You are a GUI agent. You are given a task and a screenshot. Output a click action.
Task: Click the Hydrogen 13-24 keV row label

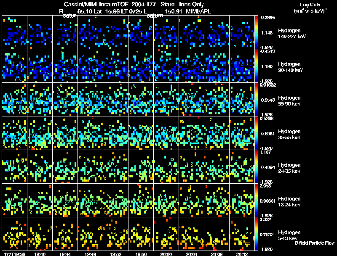point(289,202)
